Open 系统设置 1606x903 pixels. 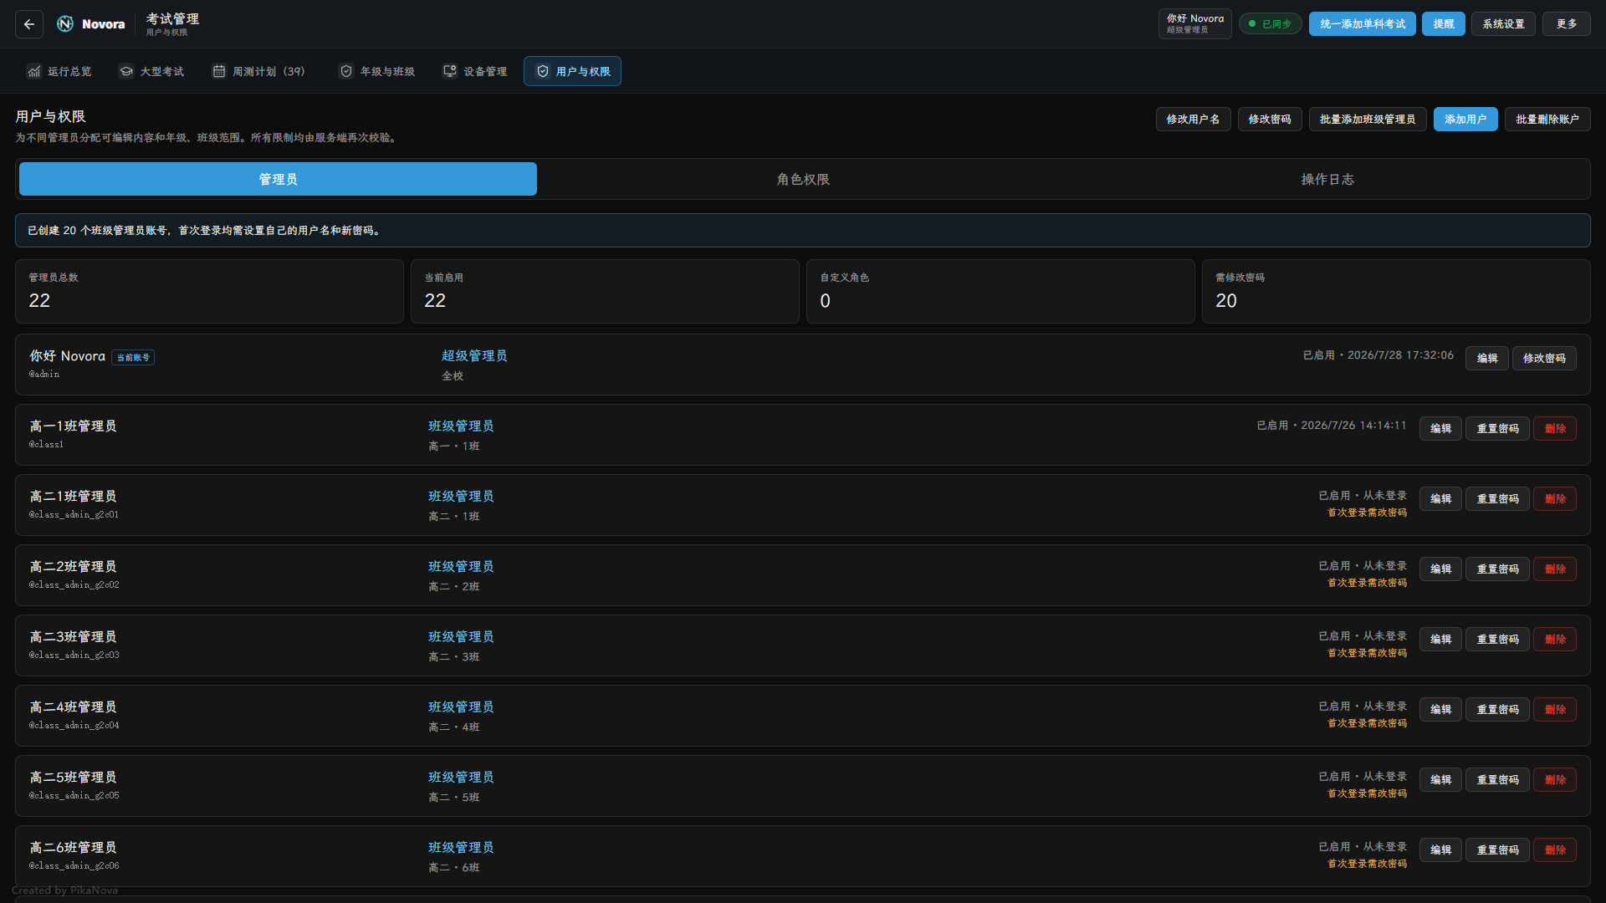[x=1503, y=24]
